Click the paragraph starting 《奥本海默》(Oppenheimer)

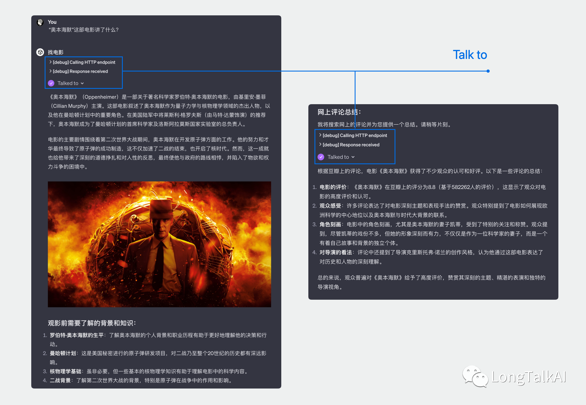(x=159, y=111)
